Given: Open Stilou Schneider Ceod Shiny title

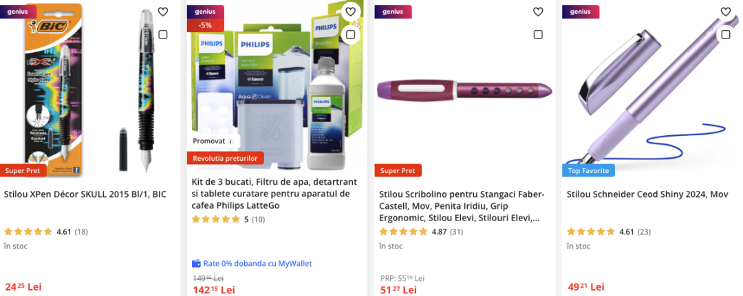Looking at the screenshot, I should (x=647, y=194).
